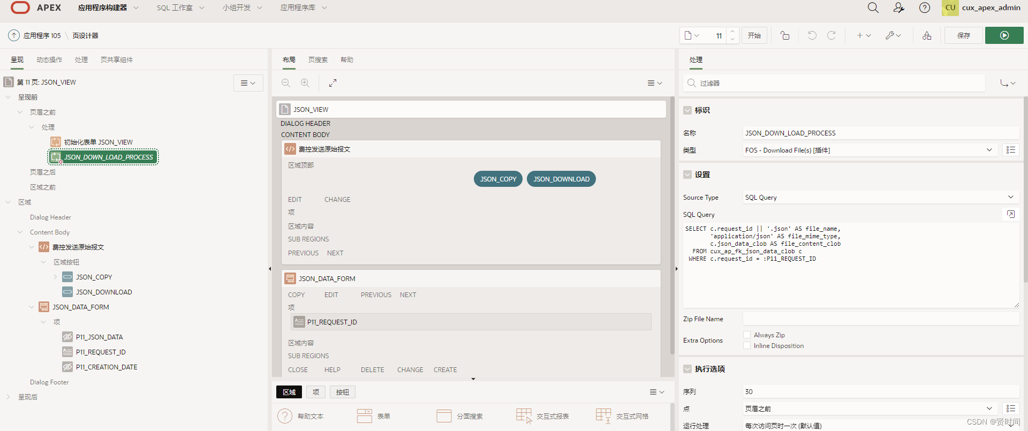1028x431 pixels.
Task: Select the 项 gallery tab
Action: pyautogui.click(x=316, y=392)
